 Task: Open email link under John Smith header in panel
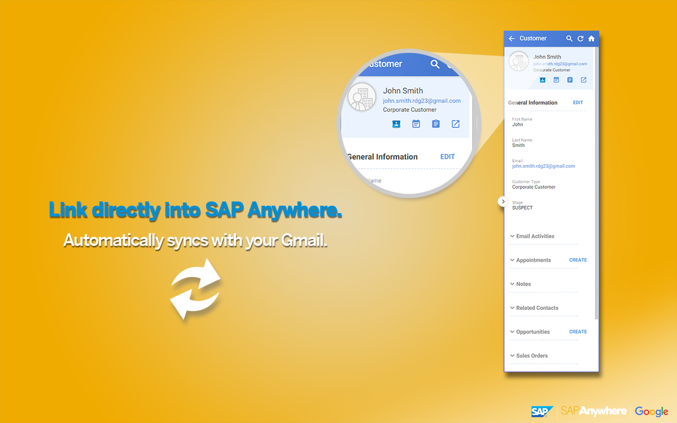[560, 64]
